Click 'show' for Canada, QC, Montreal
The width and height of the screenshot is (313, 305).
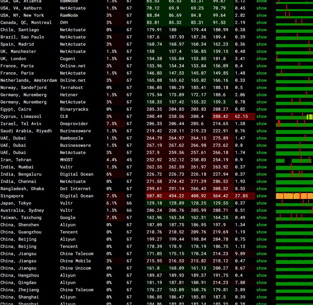pos(261,23)
